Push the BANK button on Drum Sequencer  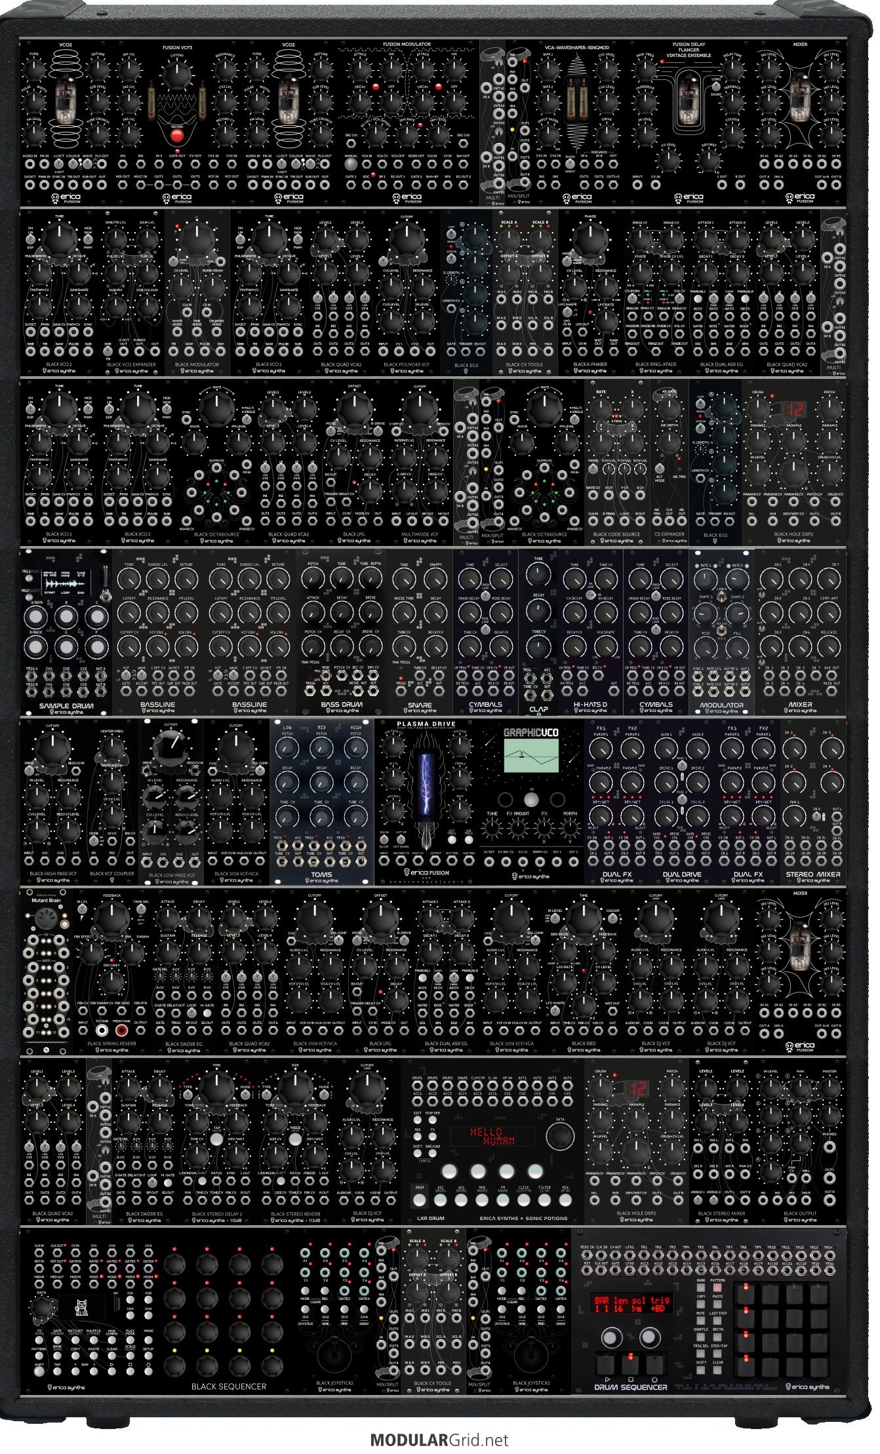(701, 1288)
